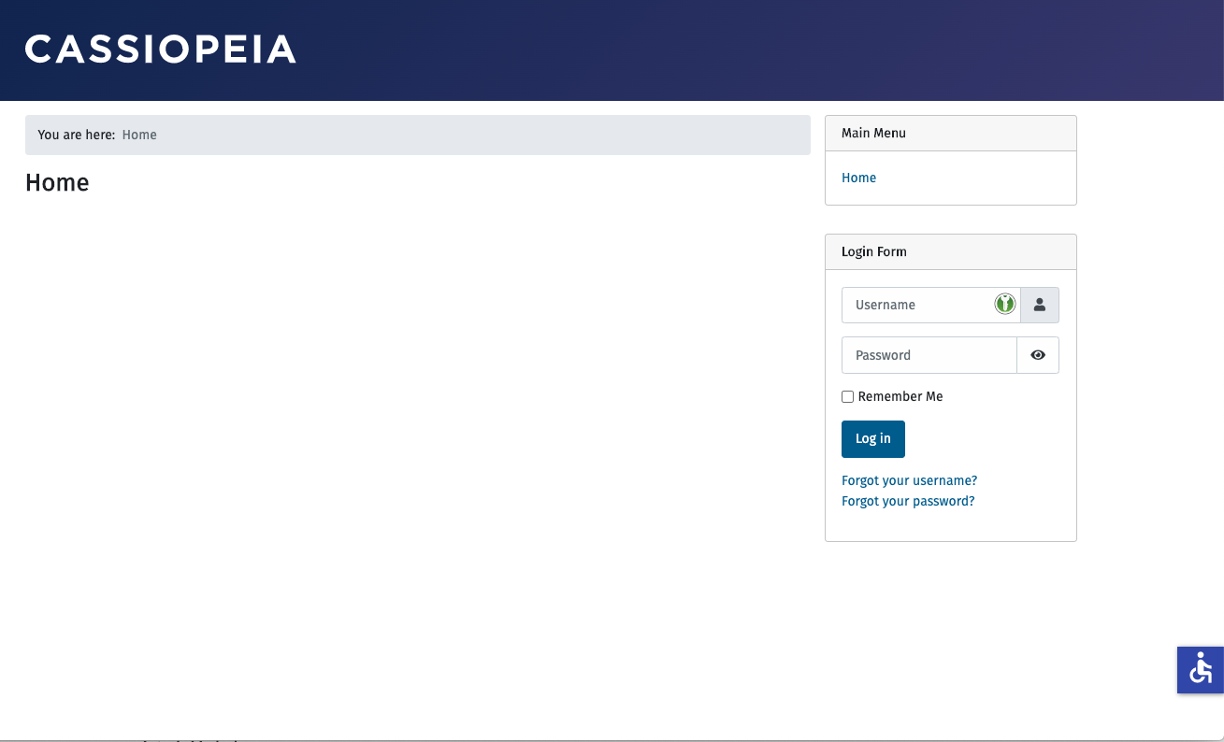This screenshot has width=1224, height=742.
Task: Select Home in the Main Menu
Action: tap(858, 178)
